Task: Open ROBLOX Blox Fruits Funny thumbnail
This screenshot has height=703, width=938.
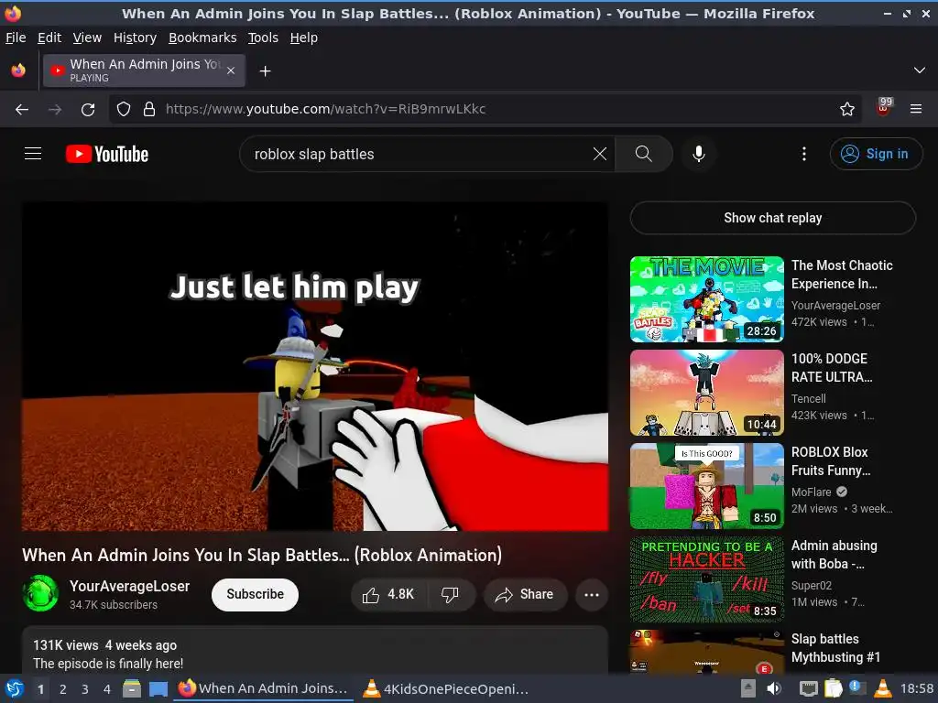Action: pos(706,486)
